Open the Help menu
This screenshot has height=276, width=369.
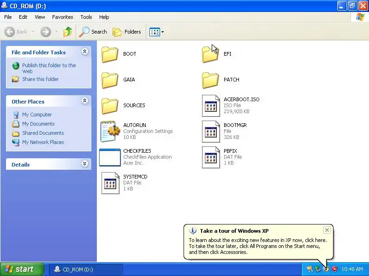(x=104, y=17)
